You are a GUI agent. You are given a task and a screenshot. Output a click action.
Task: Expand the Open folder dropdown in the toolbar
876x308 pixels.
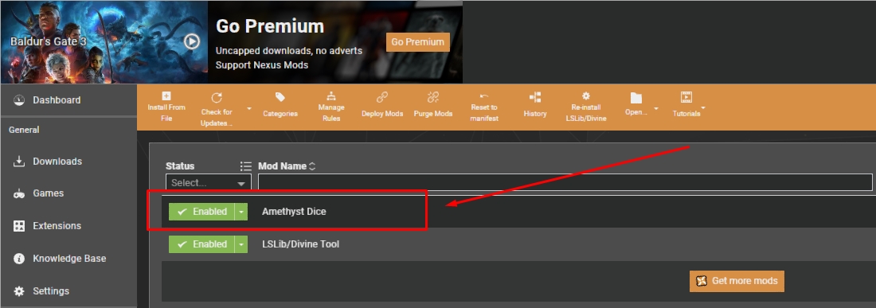click(656, 108)
